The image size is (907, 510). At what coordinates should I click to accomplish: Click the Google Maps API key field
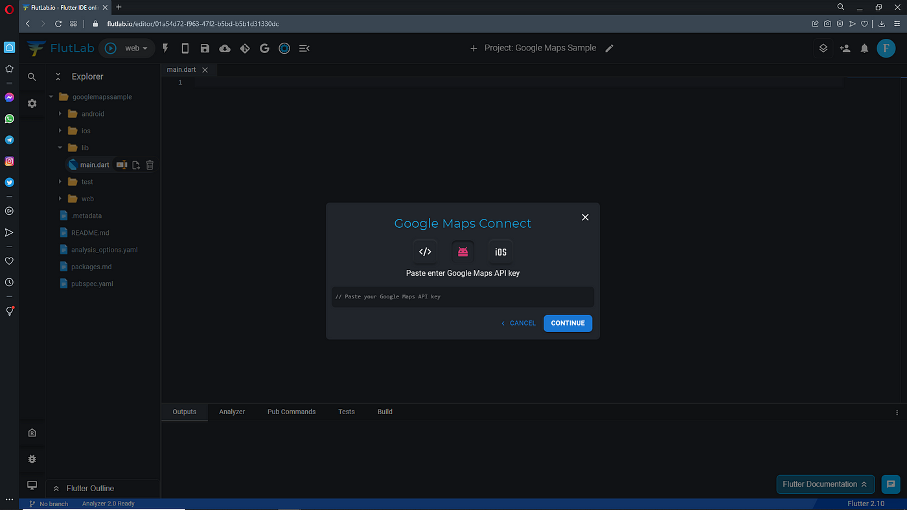463,296
